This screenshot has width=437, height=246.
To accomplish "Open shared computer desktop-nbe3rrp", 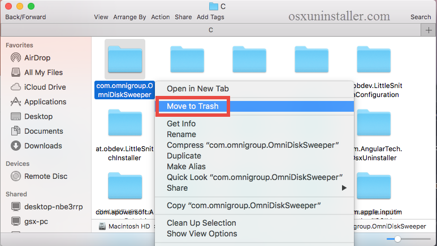I will tap(47, 207).
